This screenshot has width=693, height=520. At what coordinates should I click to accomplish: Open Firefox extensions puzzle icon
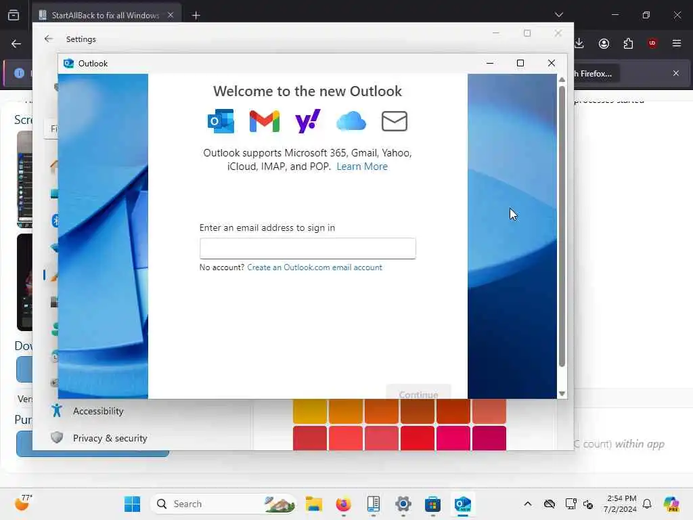tap(628, 43)
